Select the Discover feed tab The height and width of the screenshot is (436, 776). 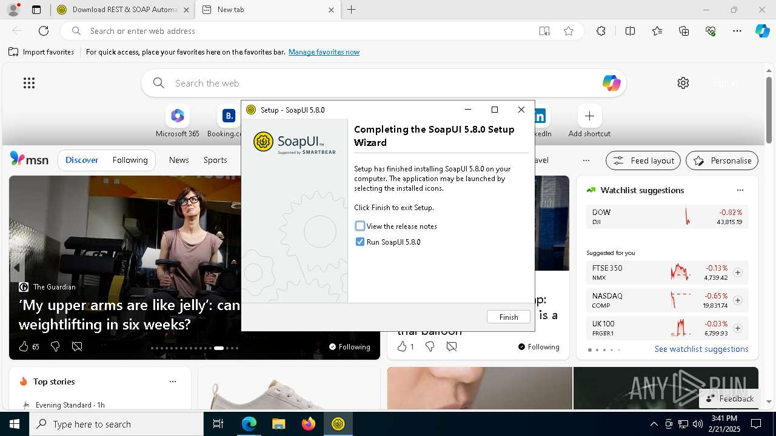point(82,160)
